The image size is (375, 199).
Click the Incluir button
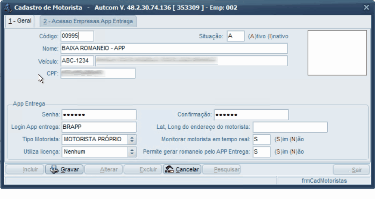pos(25,169)
